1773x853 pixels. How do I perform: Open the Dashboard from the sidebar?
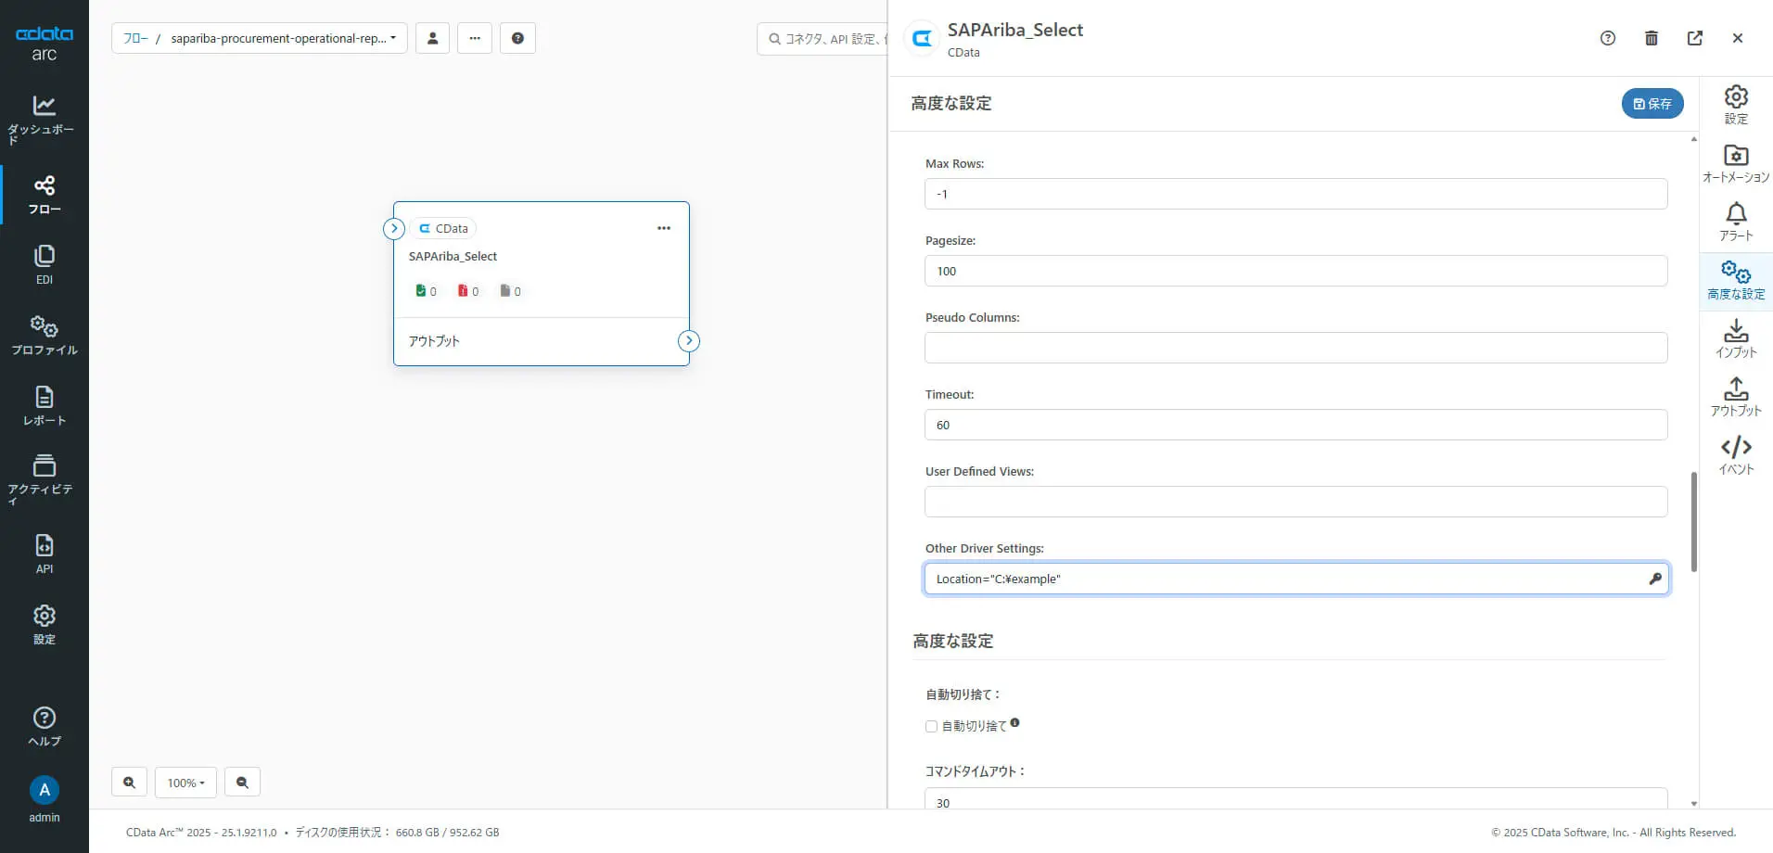click(44, 119)
